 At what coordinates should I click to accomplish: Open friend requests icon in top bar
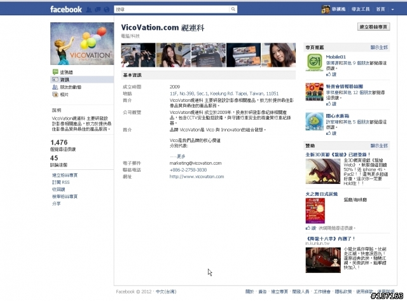pyautogui.click(x=89, y=10)
